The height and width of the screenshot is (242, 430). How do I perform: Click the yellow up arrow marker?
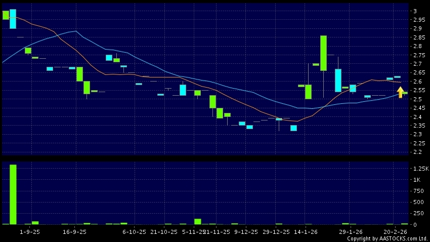pyautogui.click(x=400, y=92)
